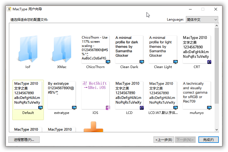Viewport: 228px width, 152px height.
Task: Select the CRT profile preview
Action: click(x=197, y=49)
